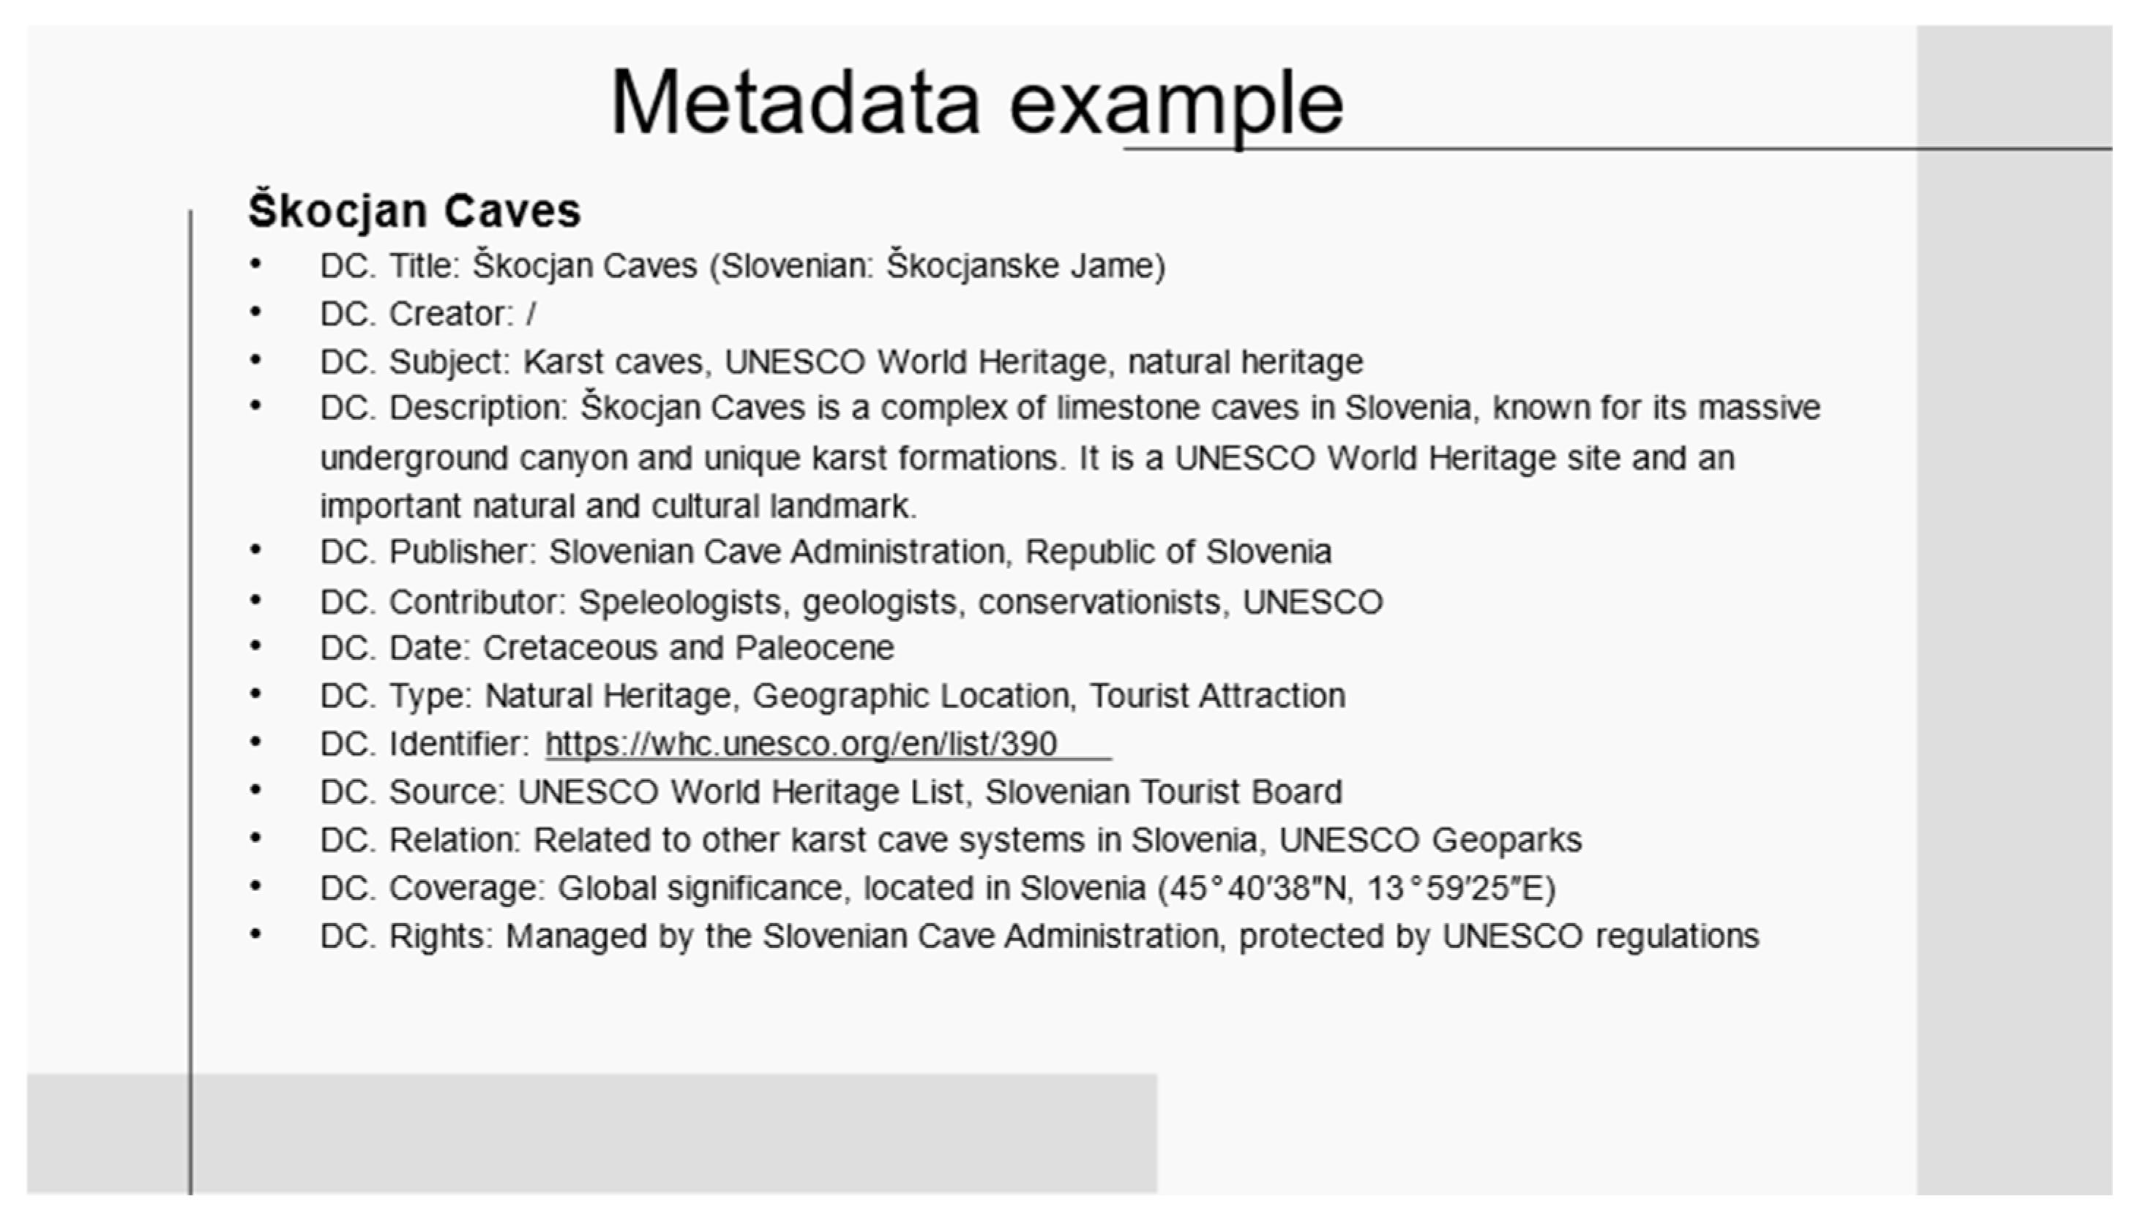Click 'Cretaceous and Paleocene' date text
2138x1218 pixels.
(x=688, y=647)
